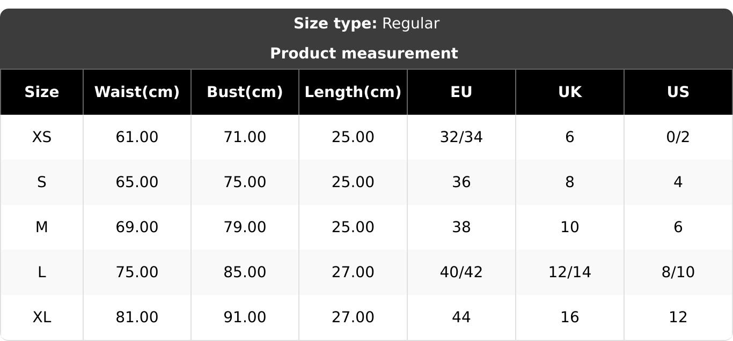Image resolution: width=733 pixels, height=341 pixels.
Task: Select the Bust(cm) column header
Action: click(245, 92)
